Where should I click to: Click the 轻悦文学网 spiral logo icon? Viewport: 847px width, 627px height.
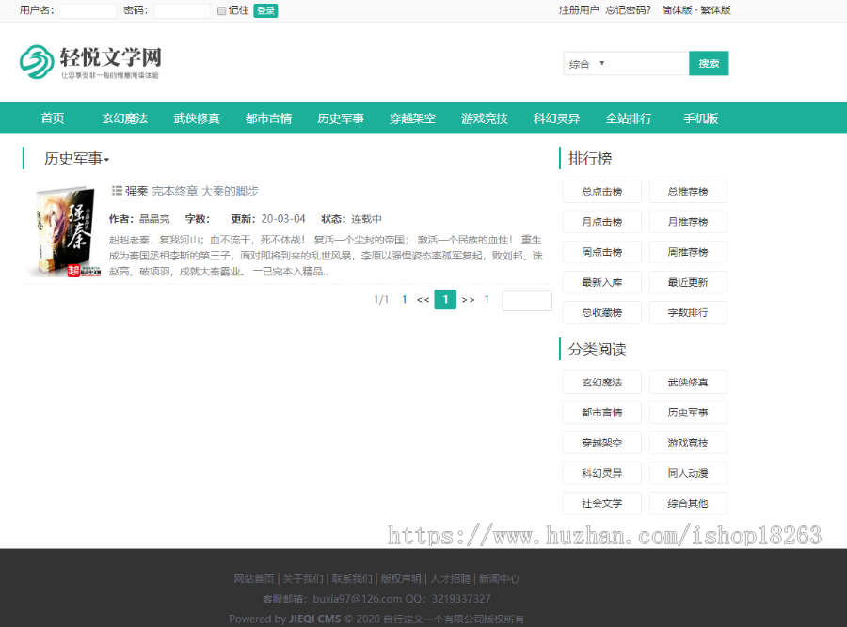37,59
